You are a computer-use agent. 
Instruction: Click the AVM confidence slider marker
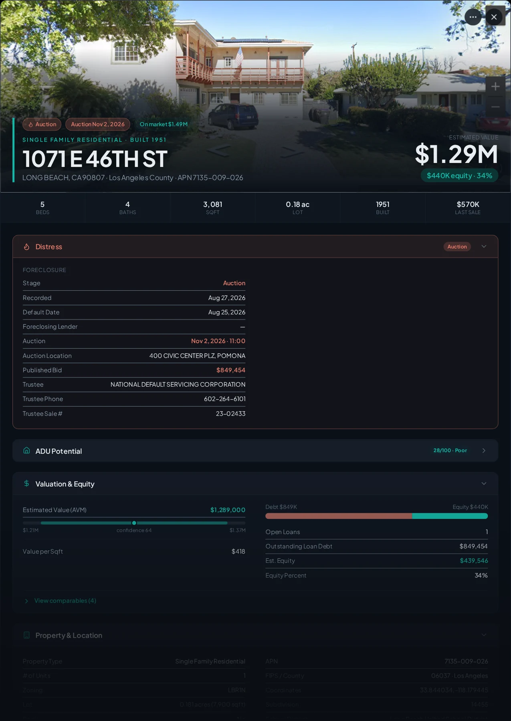point(134,523)
